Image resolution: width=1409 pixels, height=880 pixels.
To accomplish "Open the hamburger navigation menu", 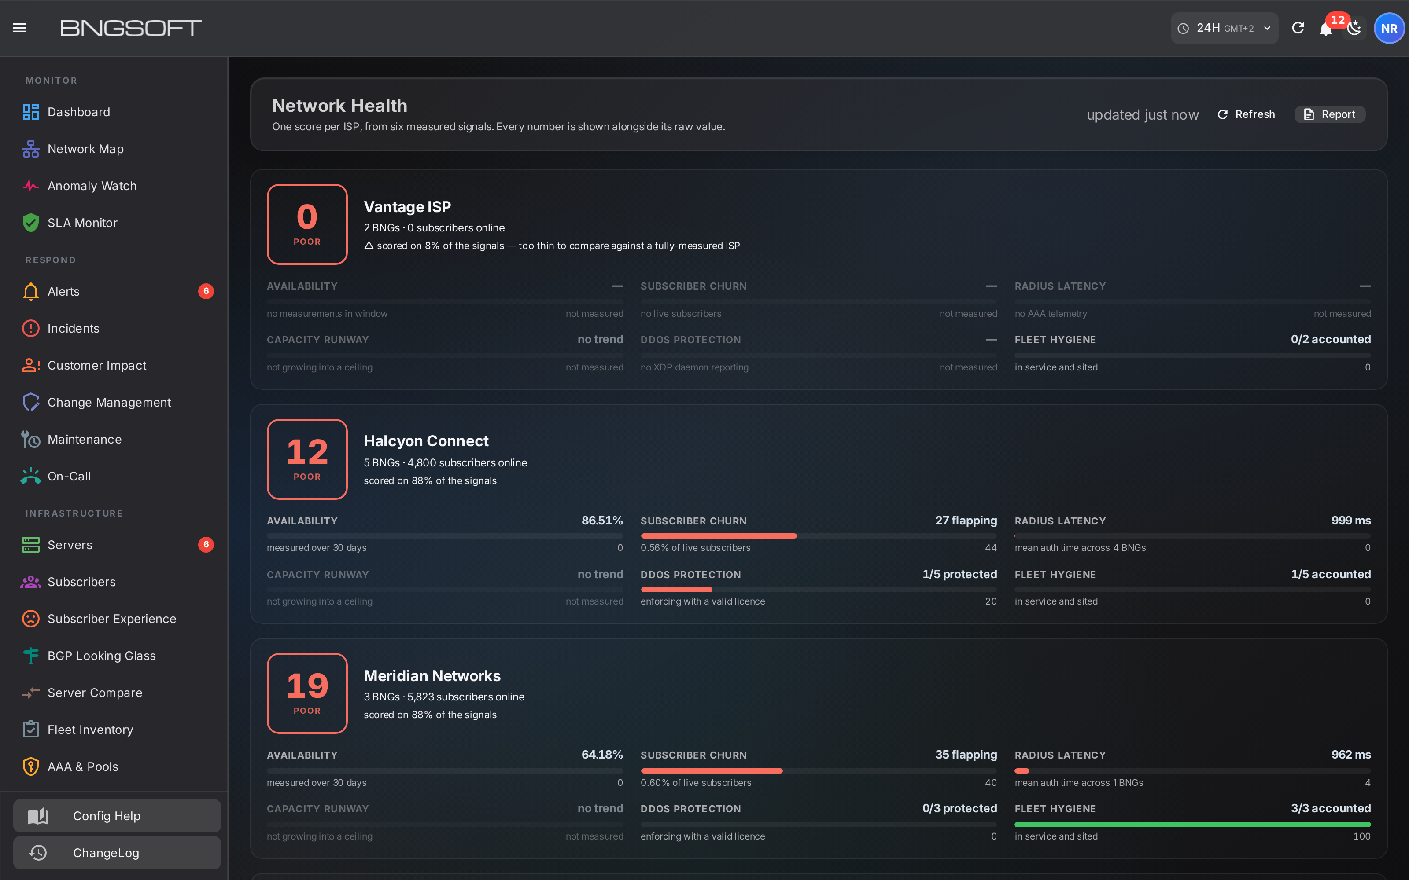I will pyautogui.click(x=19, y=28).
